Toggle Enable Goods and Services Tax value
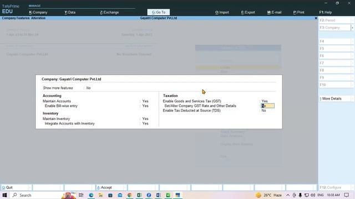Screen dimensions: 355x199 point(265,101)
